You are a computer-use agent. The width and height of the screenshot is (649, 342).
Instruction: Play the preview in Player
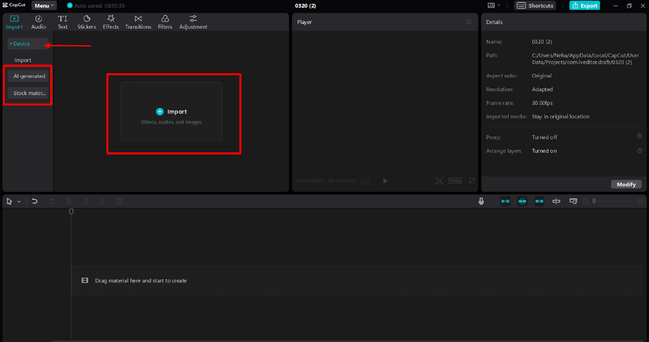[x=385, y=180]
